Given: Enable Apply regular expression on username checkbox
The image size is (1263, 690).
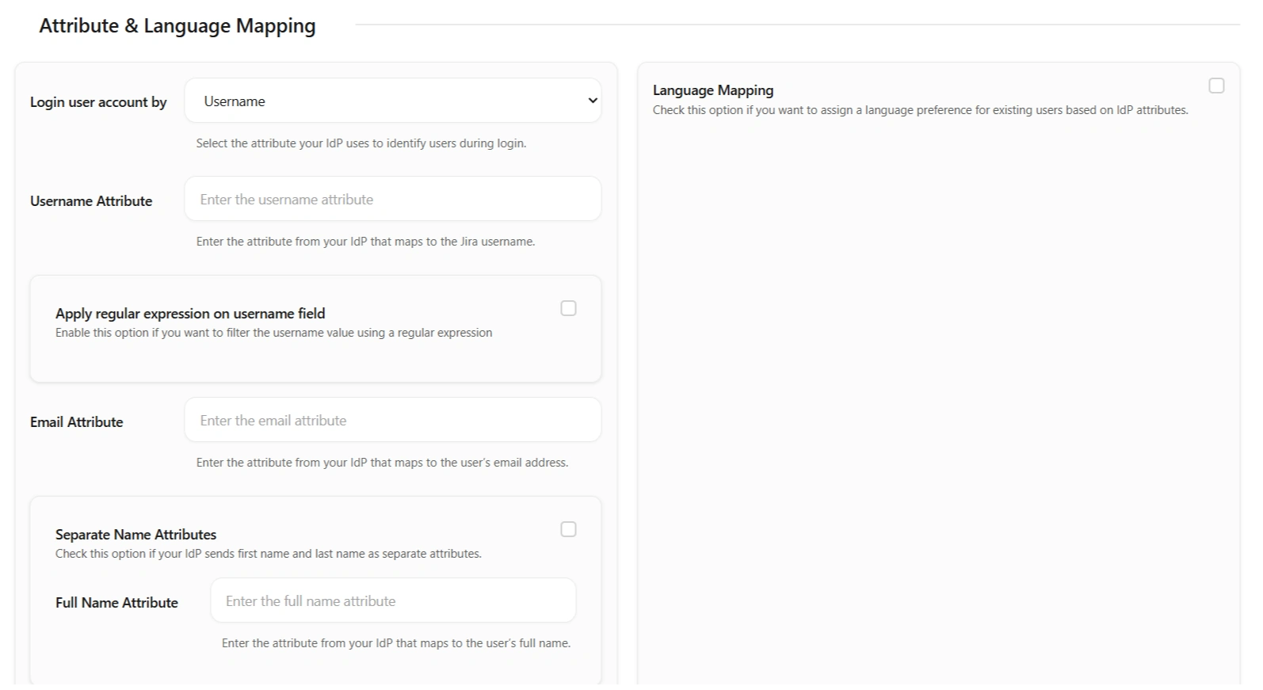Looking at the screenshot, I should click(568, 308).
